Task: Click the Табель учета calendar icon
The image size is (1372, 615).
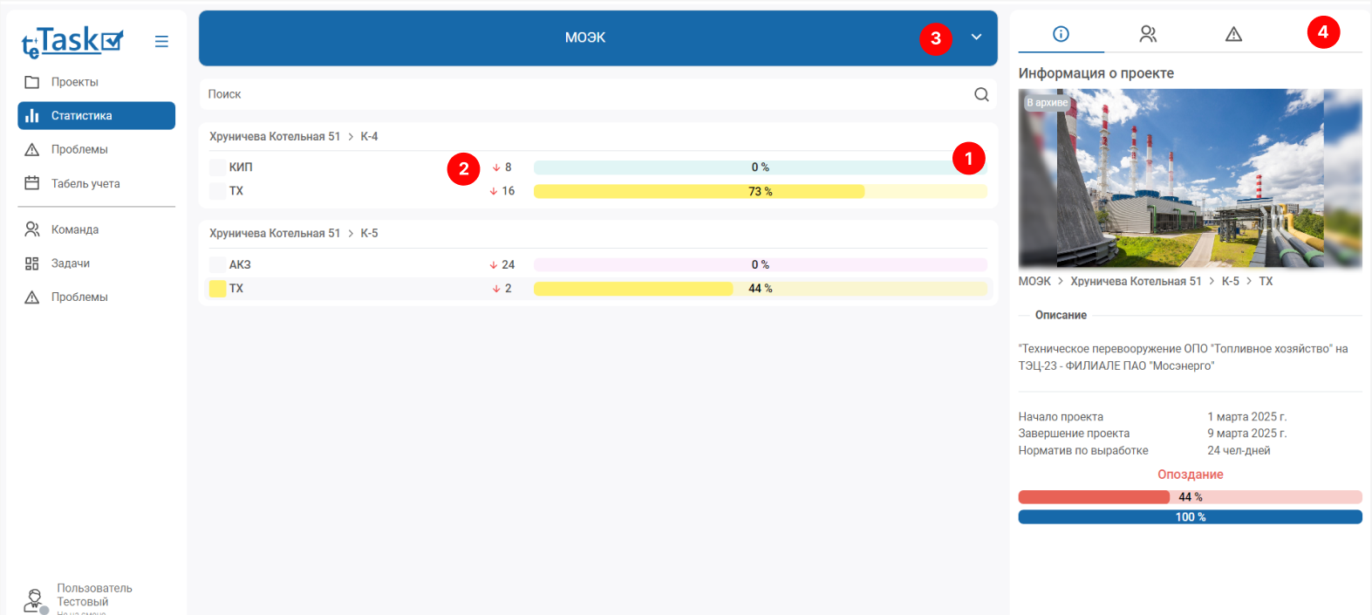Action: pos(32,183)
